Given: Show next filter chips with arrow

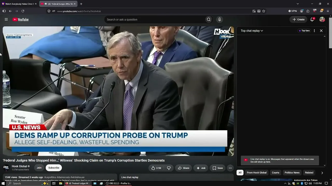Looking at the screenshot, I should pyautogui.click(x=322, y=173).
